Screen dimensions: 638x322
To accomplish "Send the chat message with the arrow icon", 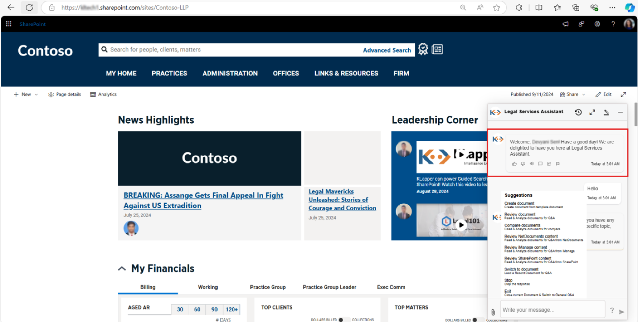I will click(622, 312).
